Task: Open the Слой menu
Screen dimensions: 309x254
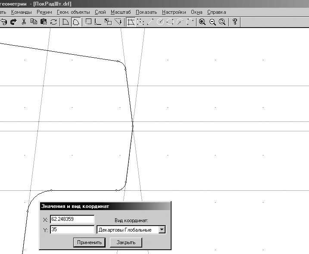Action: tap(100, 12)
